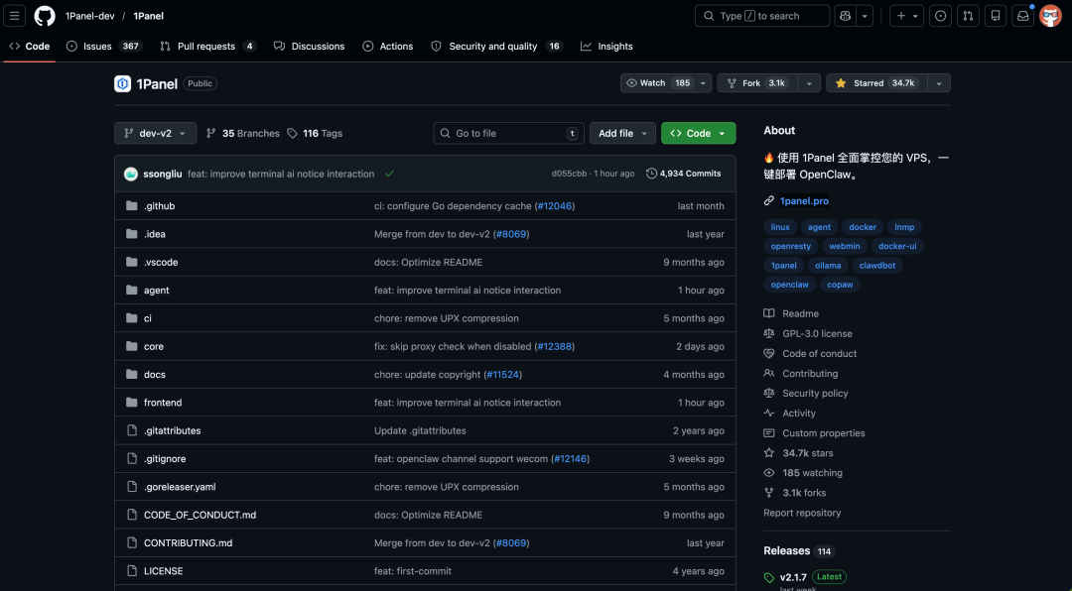This screenshot has height=591, width=1072.
Task: Expand the Add file dropdown
Action: coord(622,133)
